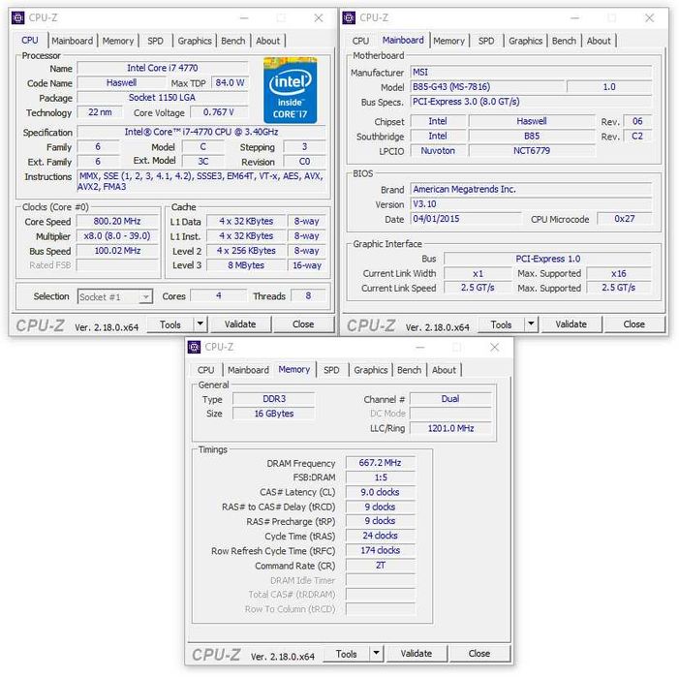Click Validate in the Mainboard window
Screen dimensions: 679x677
click(x=571, y=324)
